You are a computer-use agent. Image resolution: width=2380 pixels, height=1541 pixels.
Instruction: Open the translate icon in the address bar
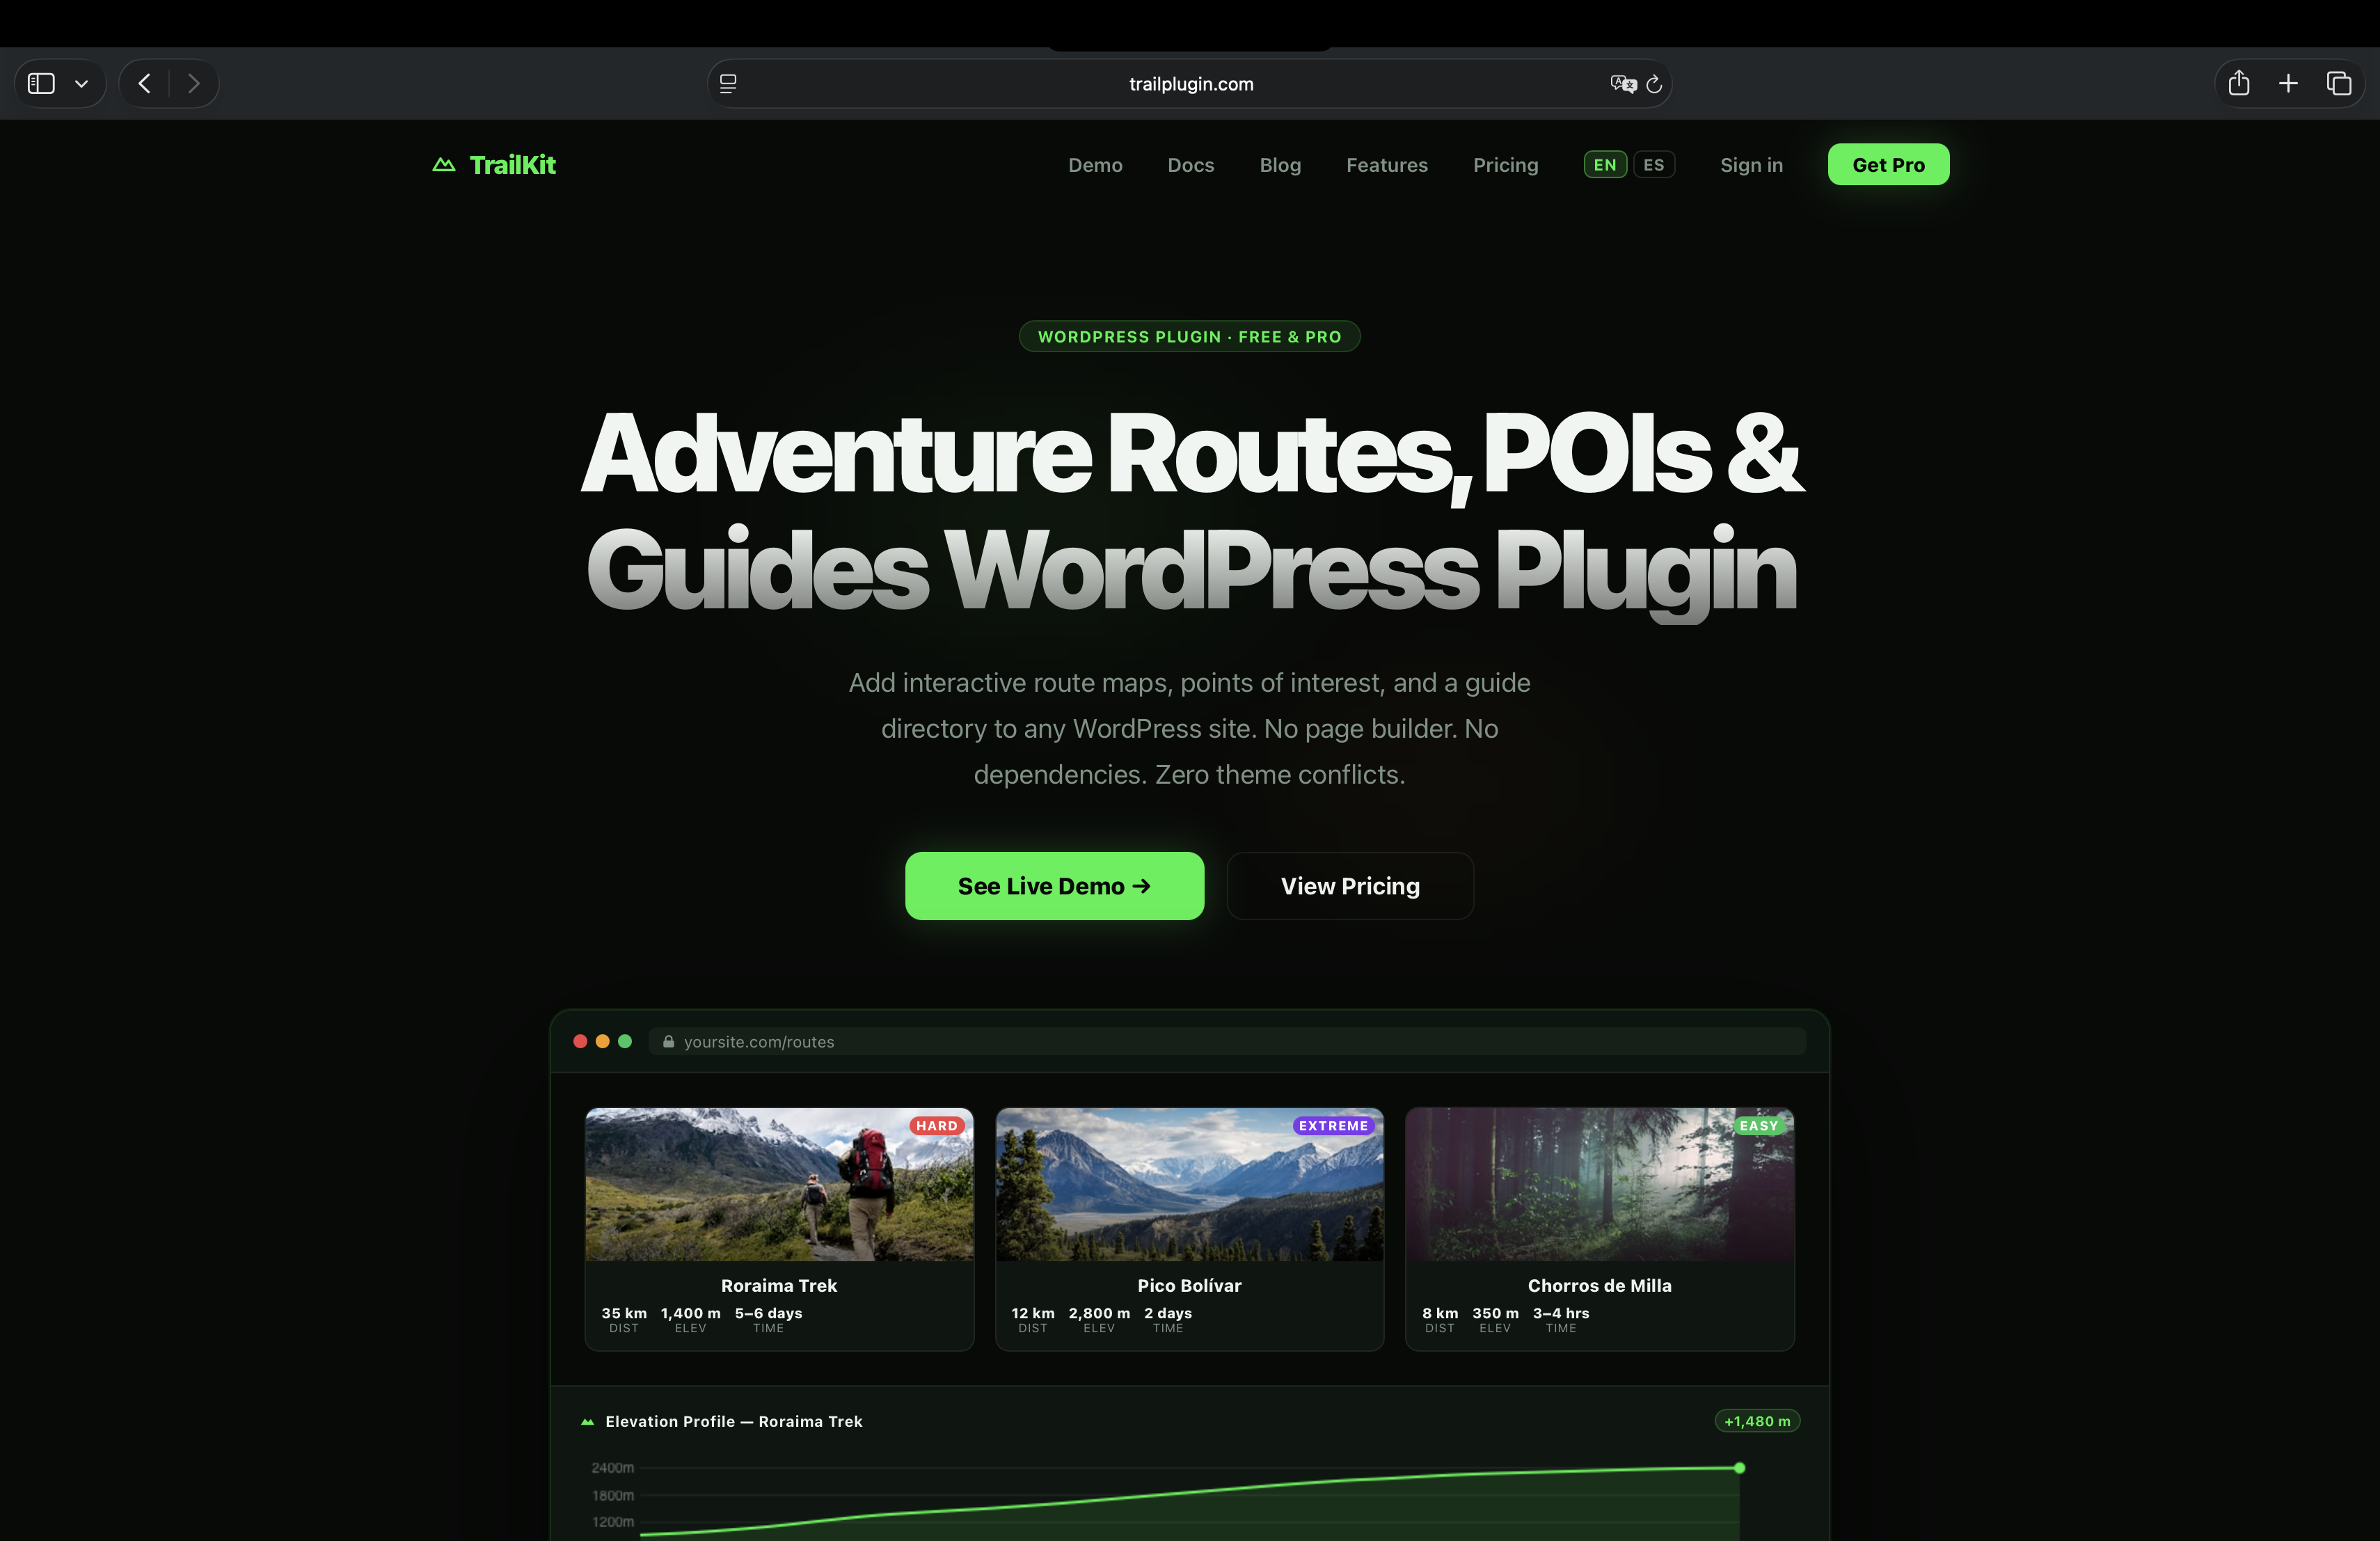1623,84
